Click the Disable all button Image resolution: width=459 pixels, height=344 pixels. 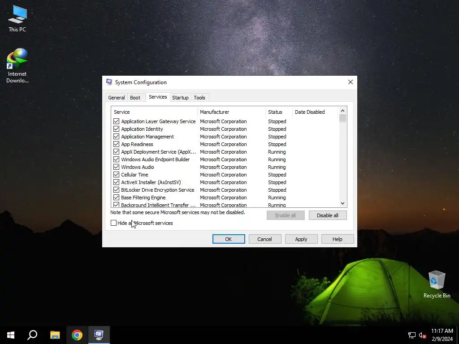[x=328, y=215]
